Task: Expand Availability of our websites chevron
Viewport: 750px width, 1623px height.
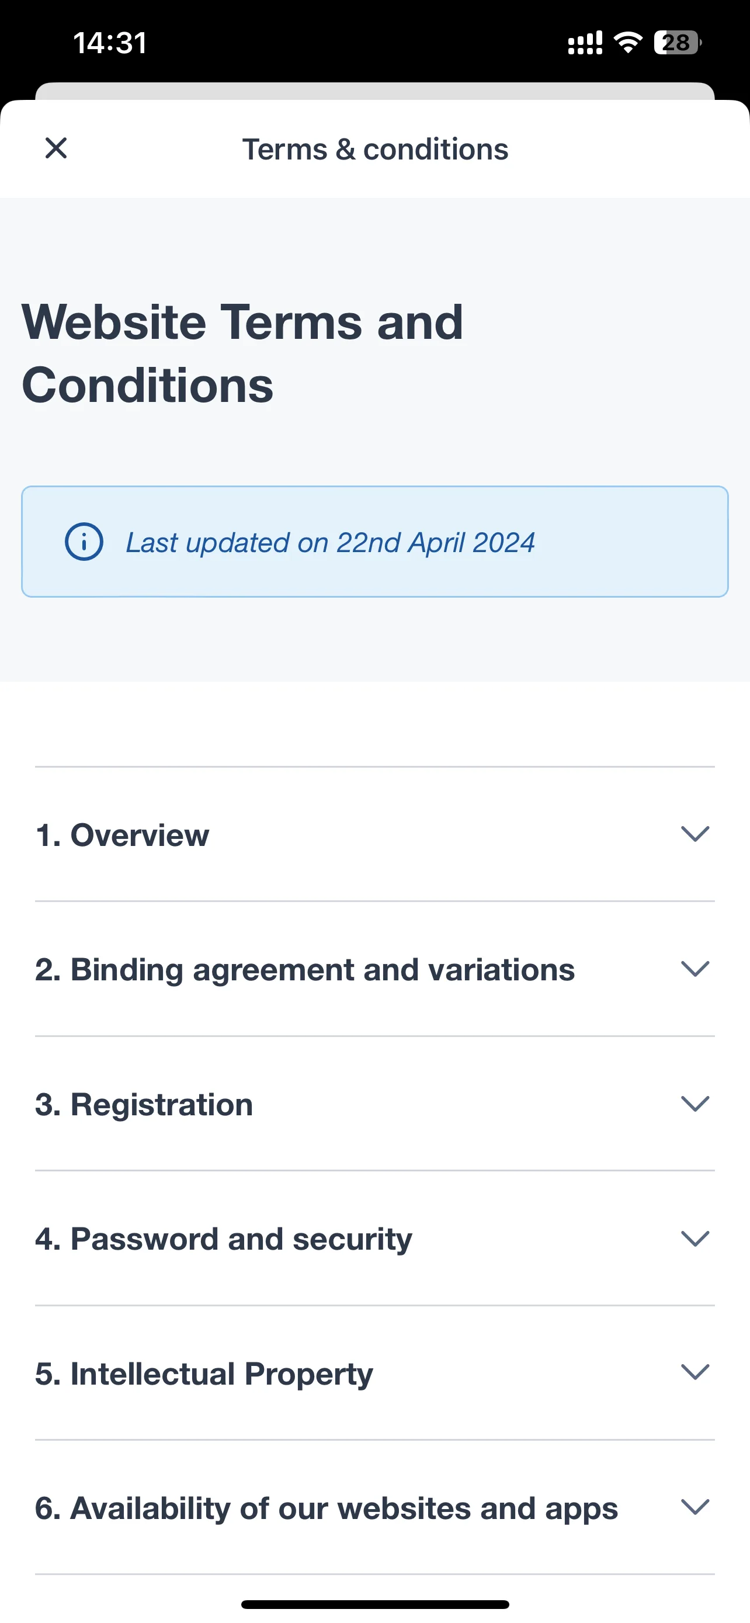Action: pyautogui.click(x=695, y=1508)
